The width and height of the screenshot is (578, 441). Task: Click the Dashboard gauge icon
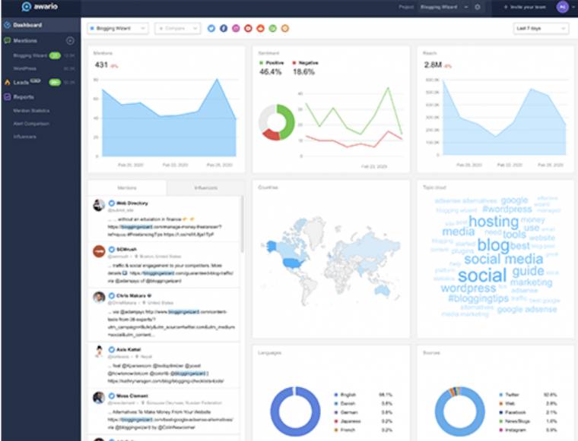coord(8,25)
